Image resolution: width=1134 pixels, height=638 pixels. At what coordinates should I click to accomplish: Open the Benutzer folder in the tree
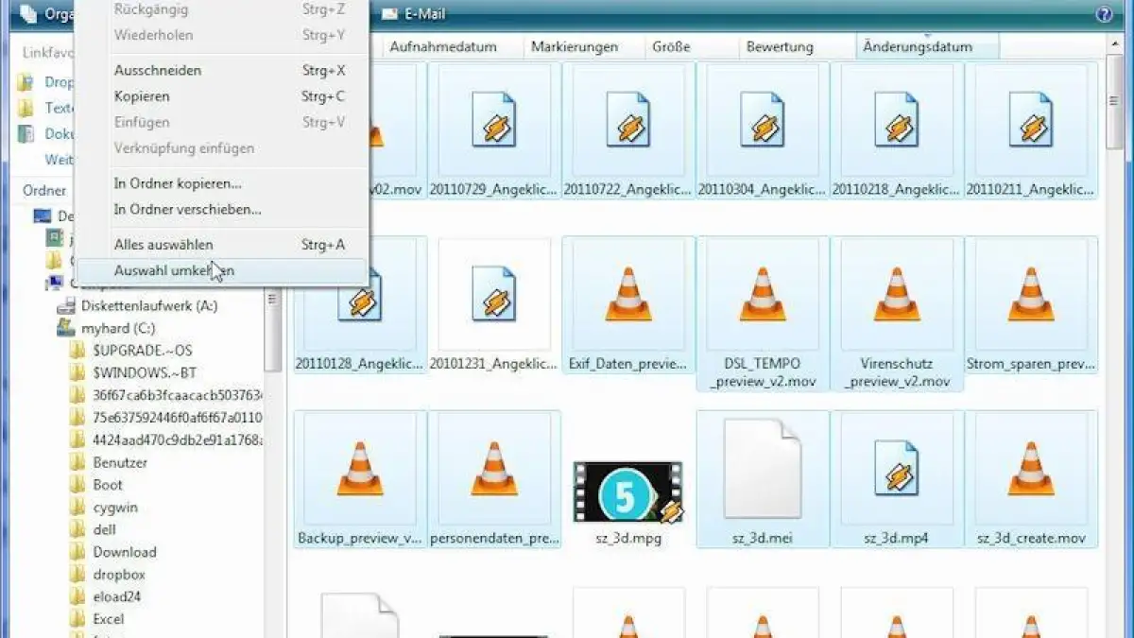point(120,462)
